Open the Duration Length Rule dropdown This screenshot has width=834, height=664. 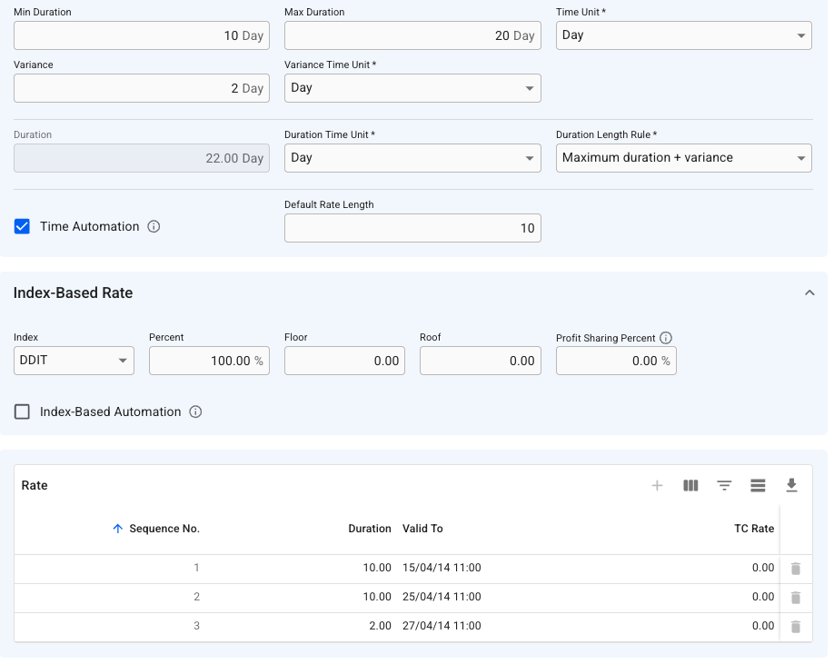click(x=683, y=158)
